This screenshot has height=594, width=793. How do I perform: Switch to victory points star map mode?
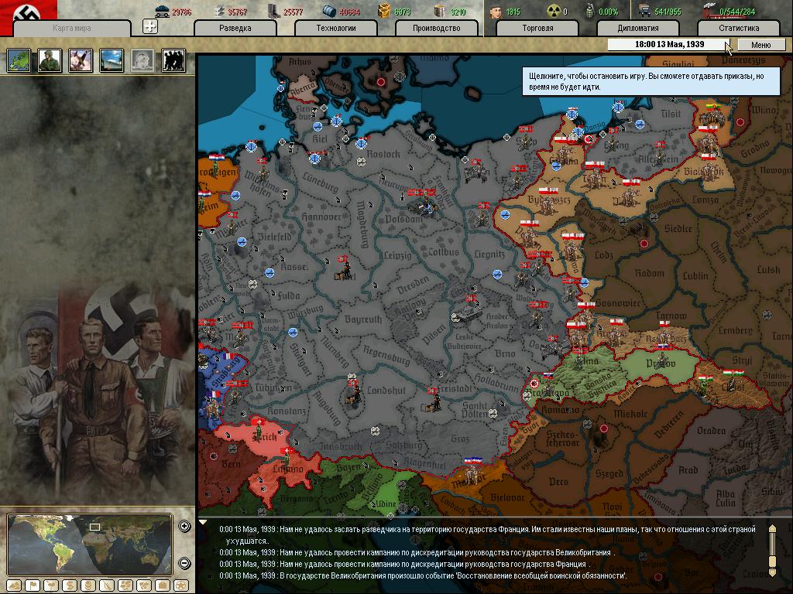[181, 585]
